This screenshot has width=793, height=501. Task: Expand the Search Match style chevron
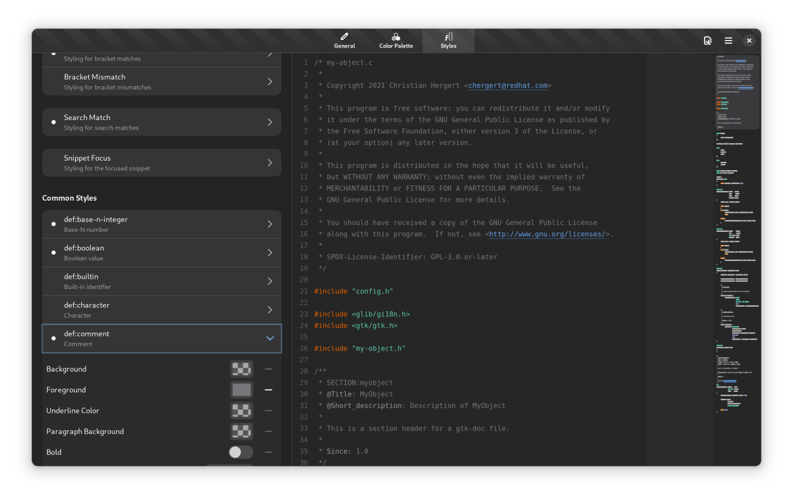point(270,122)
